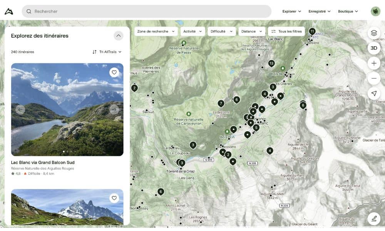
Task: Toggle your profile avatar menu
Action: (375, 11)
